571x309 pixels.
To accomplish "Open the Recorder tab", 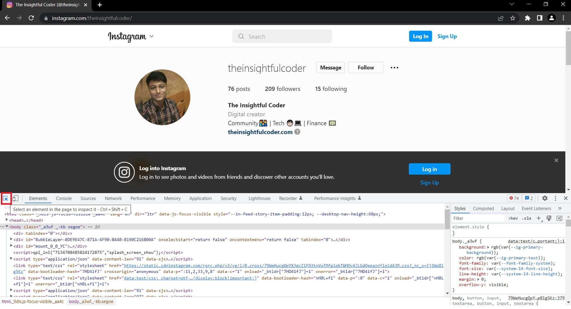I will point(290,198).
